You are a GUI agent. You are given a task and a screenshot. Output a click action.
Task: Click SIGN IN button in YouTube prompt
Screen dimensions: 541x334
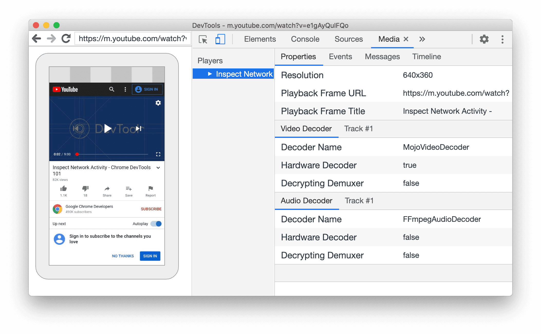pos(150,256)
